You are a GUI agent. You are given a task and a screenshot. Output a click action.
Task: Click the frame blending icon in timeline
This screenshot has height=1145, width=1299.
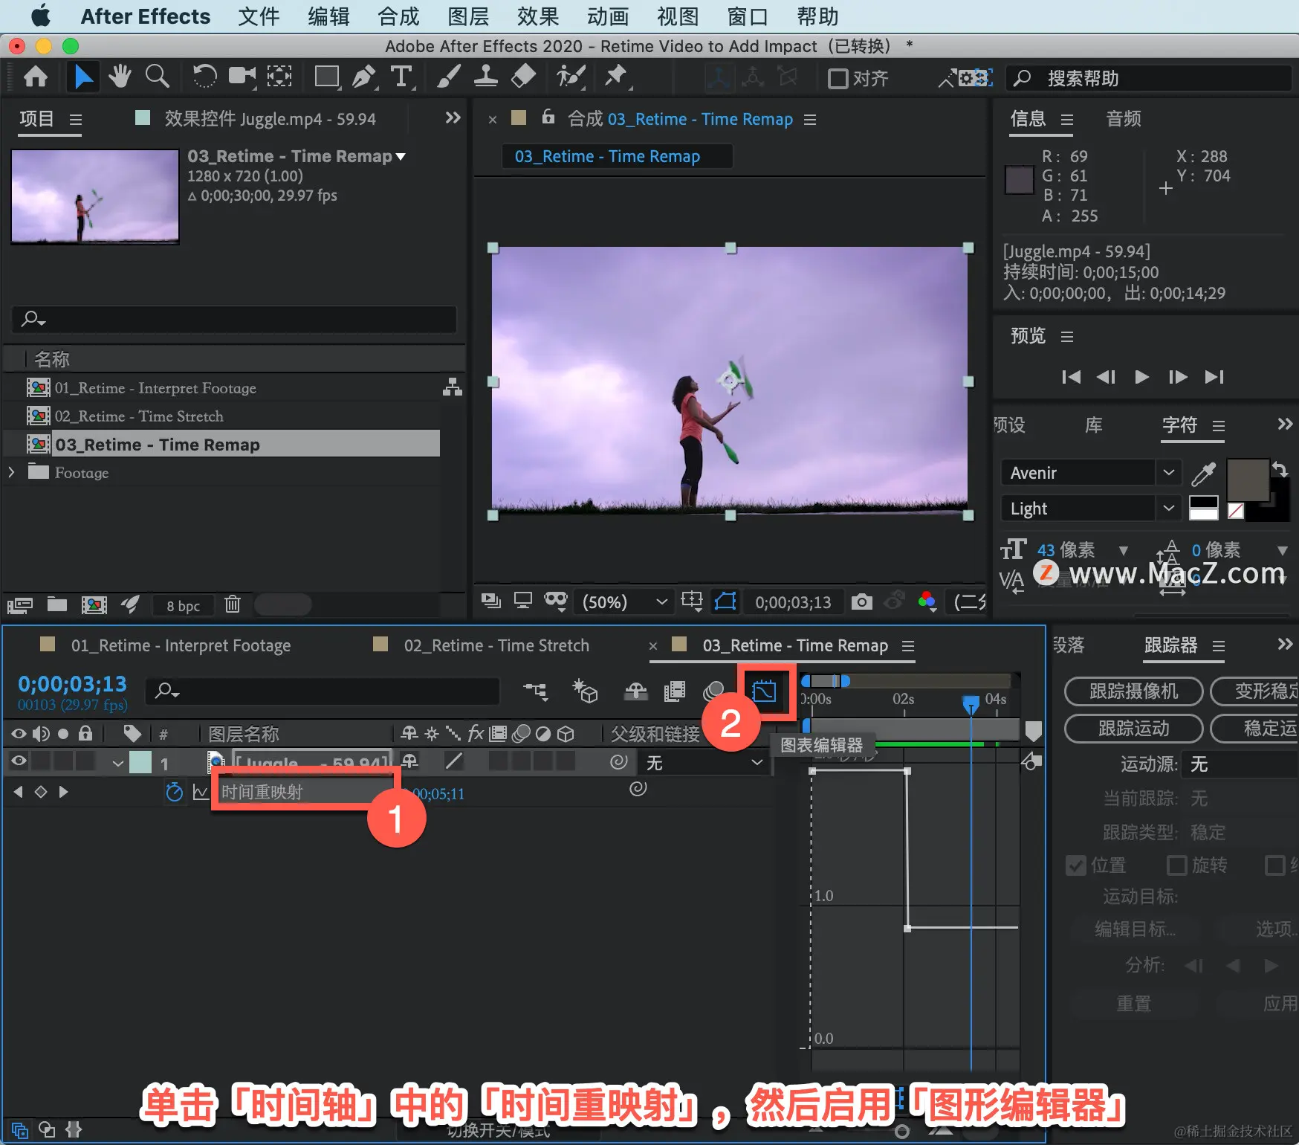click(x=675, y=692)
